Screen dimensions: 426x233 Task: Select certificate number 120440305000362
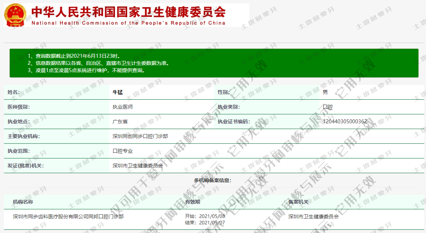click(345, 122)
